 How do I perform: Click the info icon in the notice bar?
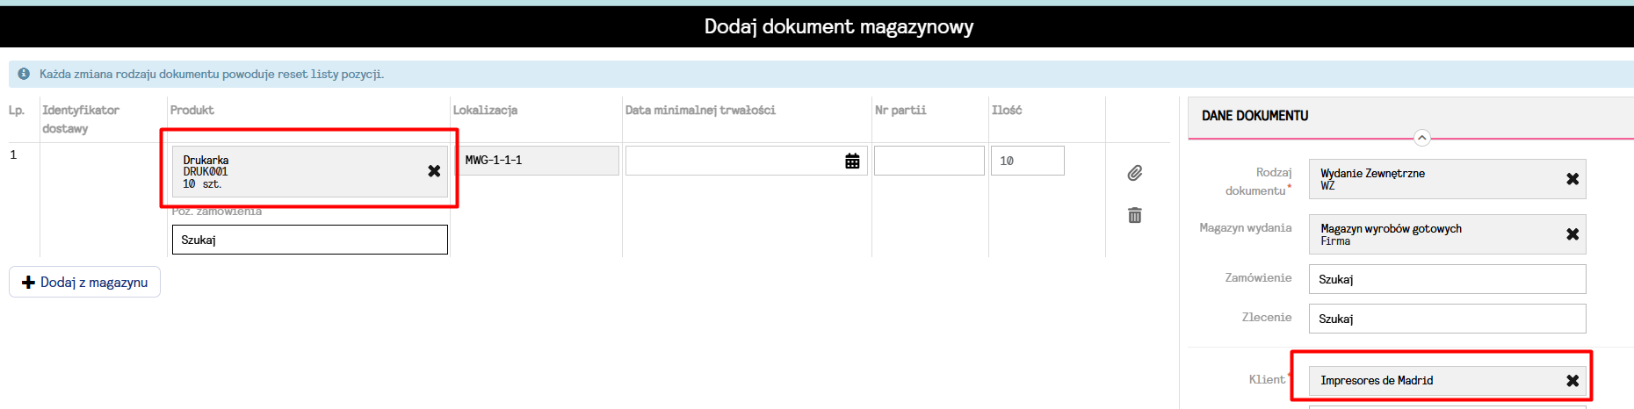click(24, 74)
